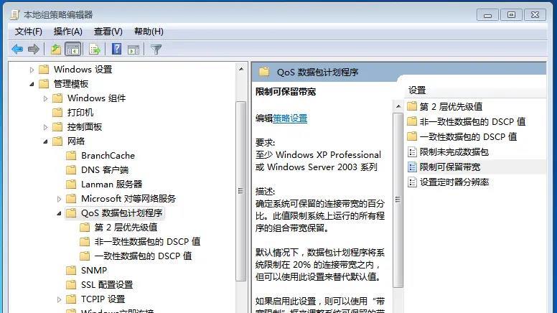Click the Group Policy Editor title icon
This screenshot has height=313, width=557.
click(14, 14)
